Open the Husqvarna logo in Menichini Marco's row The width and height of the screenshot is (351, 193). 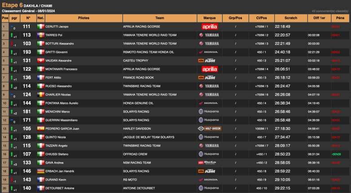(x=209, y=112)
